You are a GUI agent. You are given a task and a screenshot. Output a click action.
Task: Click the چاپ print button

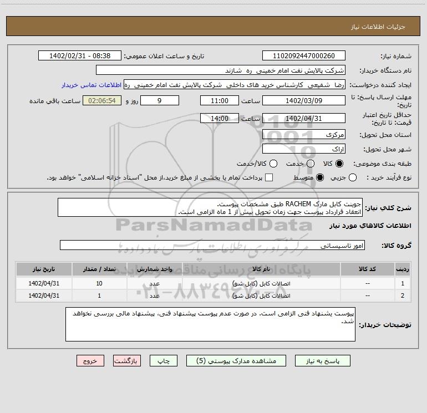pyautogui.click(x=164, y=361)
